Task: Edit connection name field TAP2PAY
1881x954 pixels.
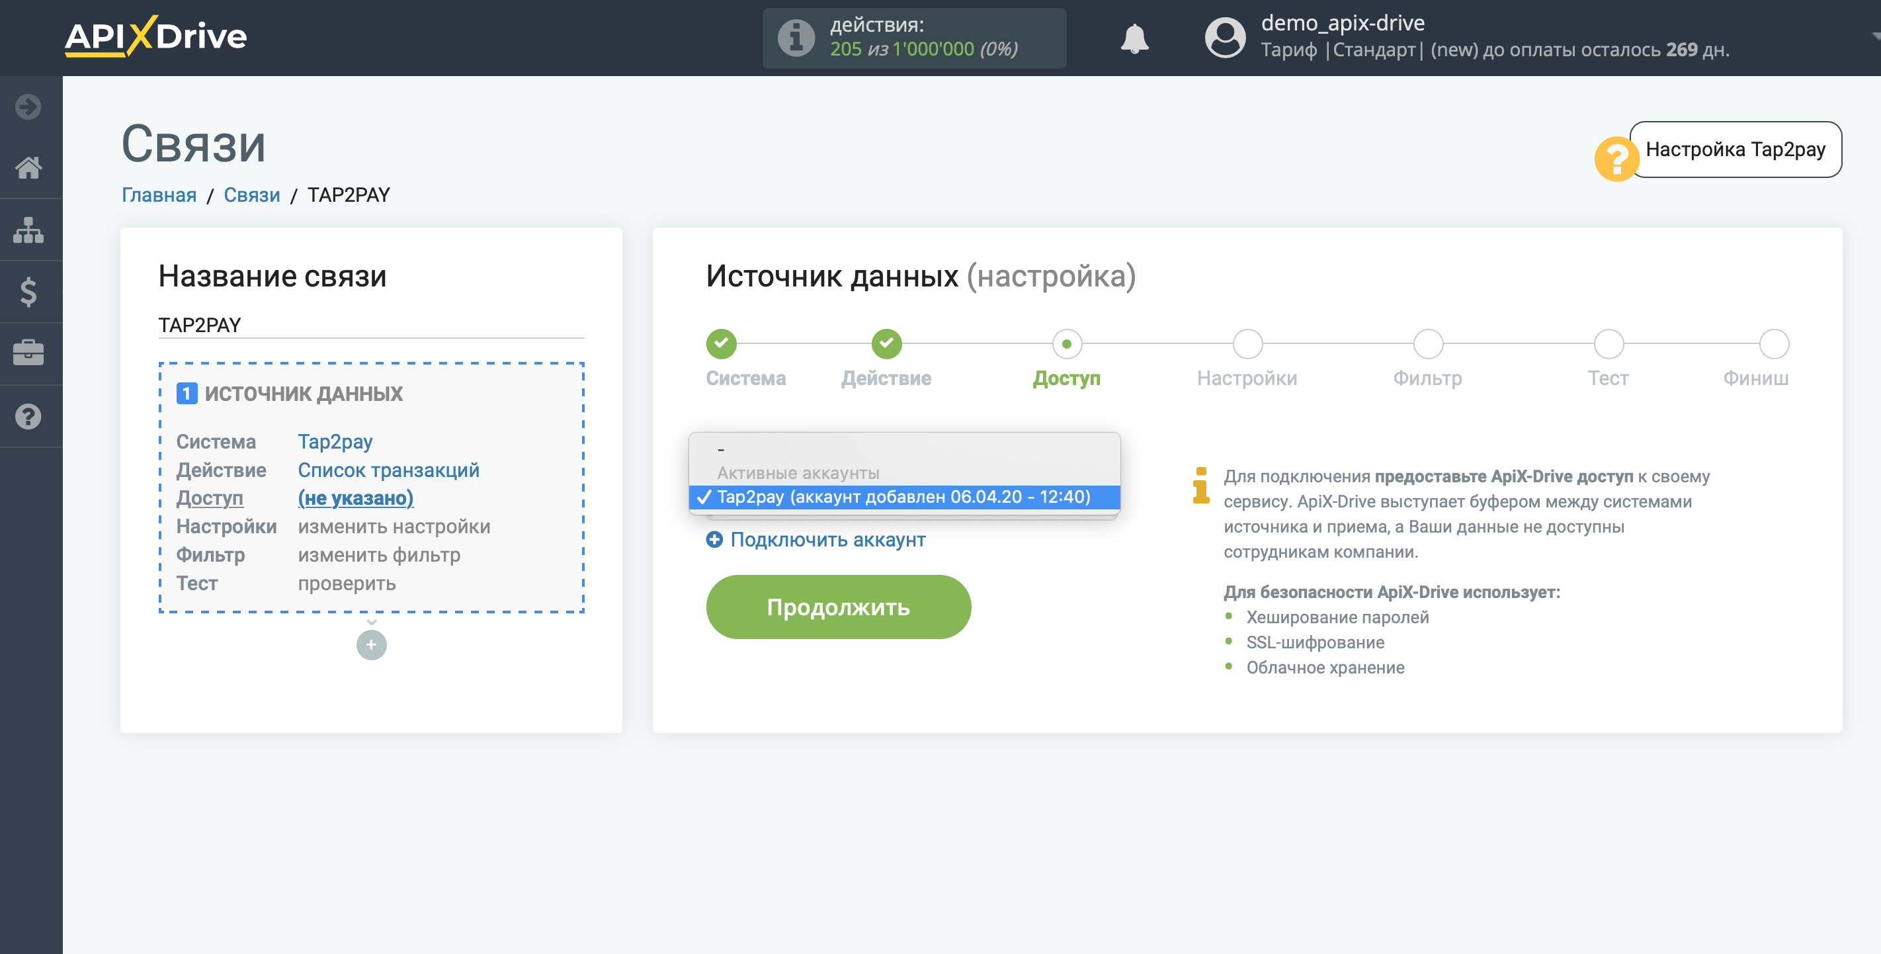Action: (x=371, y=325)
